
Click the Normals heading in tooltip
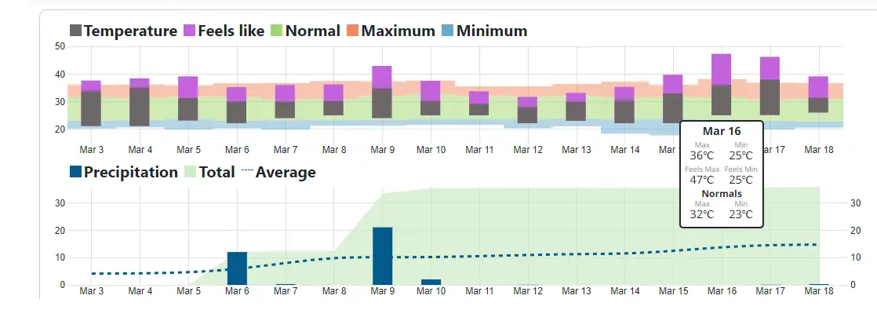722,194
